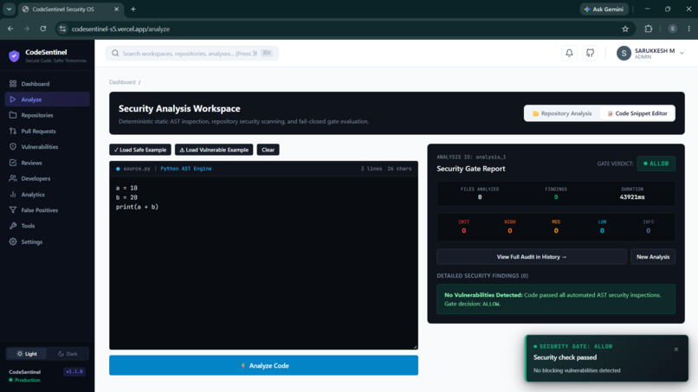Viewport: 698px width, 392px height.
Task: Click the v1.1.0 version badge
Action: [74, 371]
